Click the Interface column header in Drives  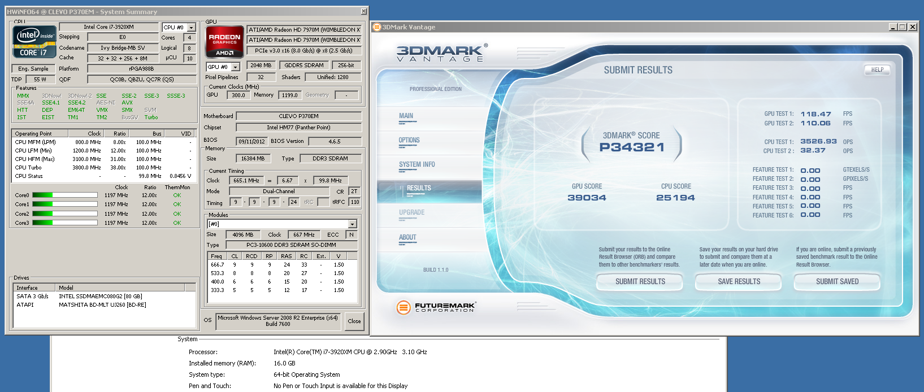pyautogui.click(x=34, y=288)
